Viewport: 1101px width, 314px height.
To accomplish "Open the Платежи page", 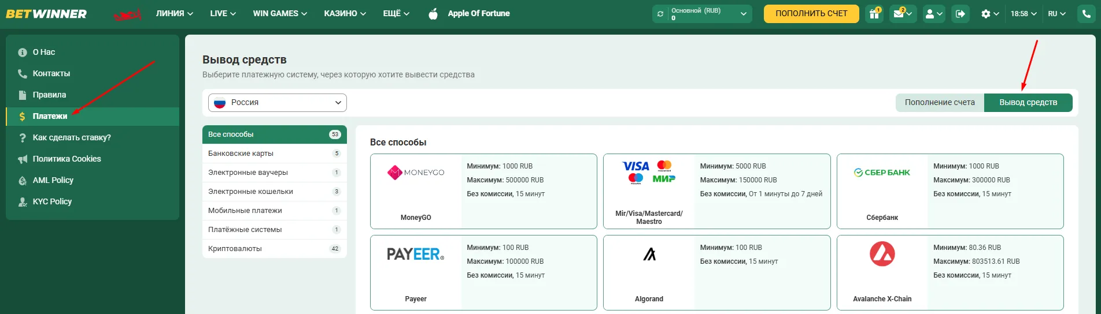I will point(93,117).
